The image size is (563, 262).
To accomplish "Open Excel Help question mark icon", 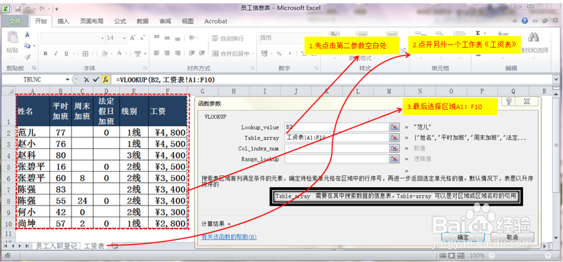I will pos(525,21).
